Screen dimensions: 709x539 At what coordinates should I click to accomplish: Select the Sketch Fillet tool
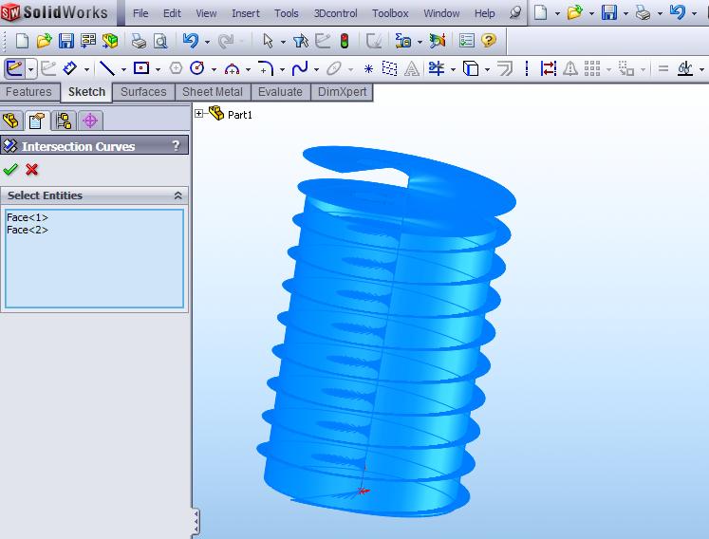pyautogui.click(x=266, y=68)
